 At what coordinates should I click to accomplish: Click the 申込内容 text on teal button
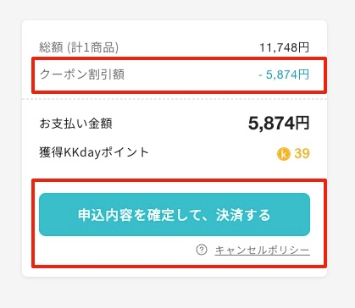tap(105, 215)
